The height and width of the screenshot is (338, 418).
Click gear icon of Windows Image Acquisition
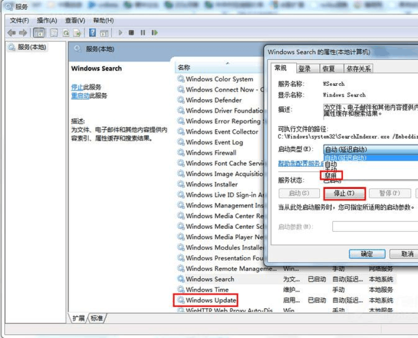181,174
